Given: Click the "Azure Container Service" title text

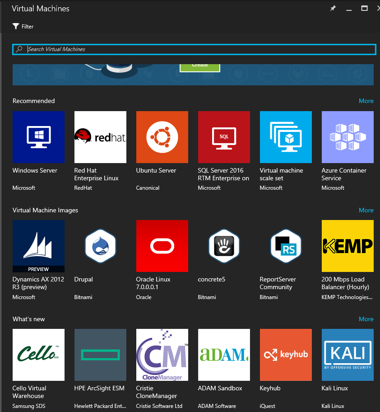Looking at the screenshot, I should coord(344,174).
